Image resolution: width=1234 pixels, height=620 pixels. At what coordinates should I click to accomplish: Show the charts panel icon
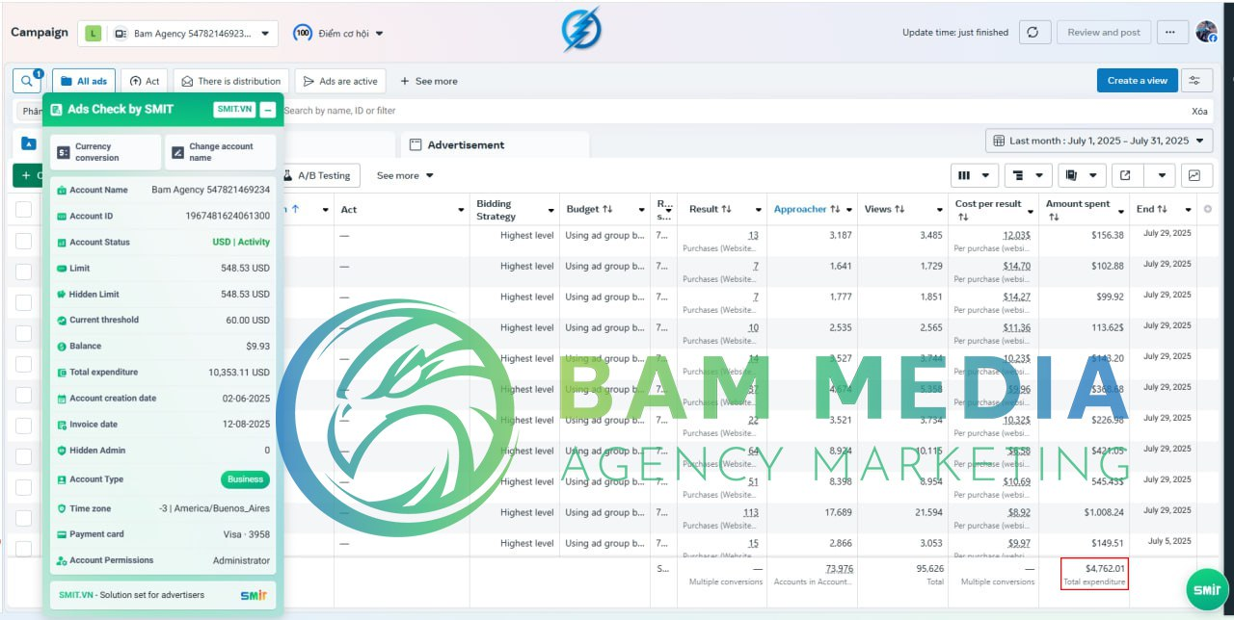pyautogui.click(x=1195, y=175)
